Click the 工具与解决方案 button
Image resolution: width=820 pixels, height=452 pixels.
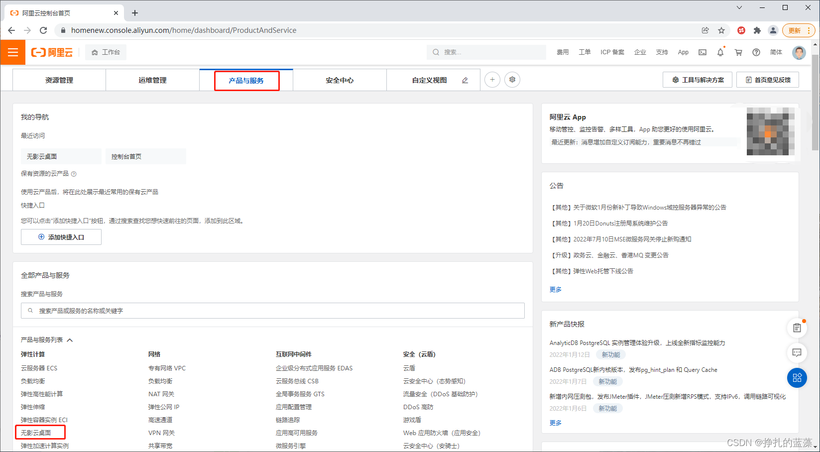(x=697, y=79)
